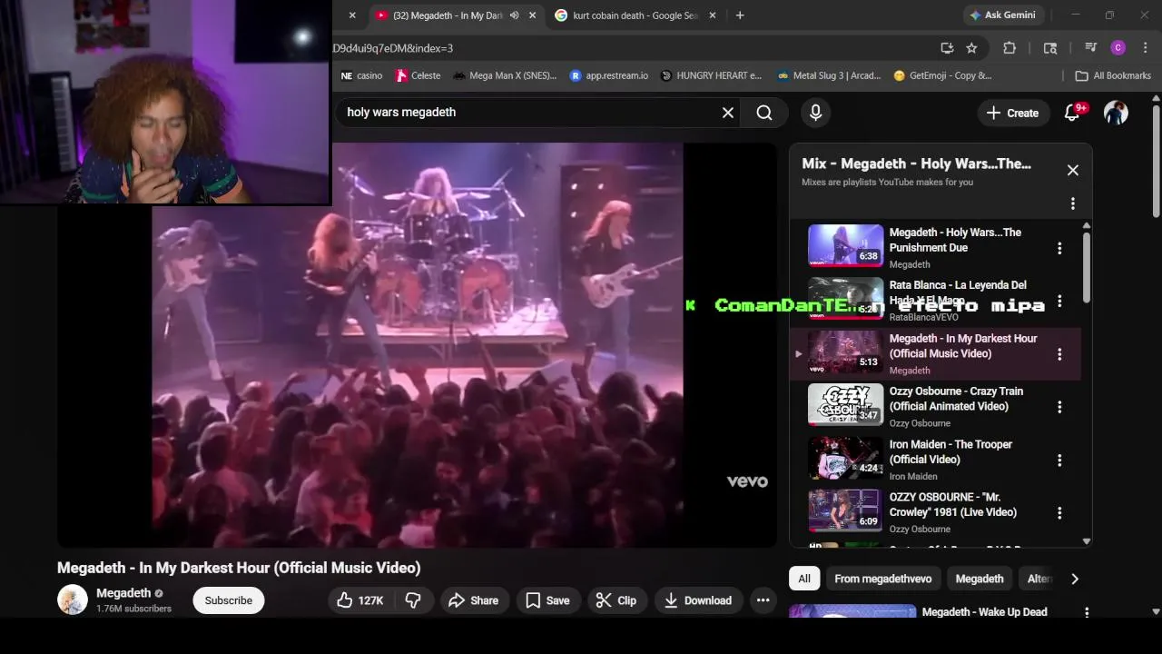Click the Ask Gemini button
Image resolution: width=1162 pixels, height=654 pixels.
tap(1003, 15)
